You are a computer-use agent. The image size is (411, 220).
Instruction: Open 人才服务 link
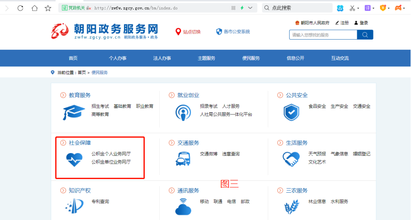click(231, 106)
